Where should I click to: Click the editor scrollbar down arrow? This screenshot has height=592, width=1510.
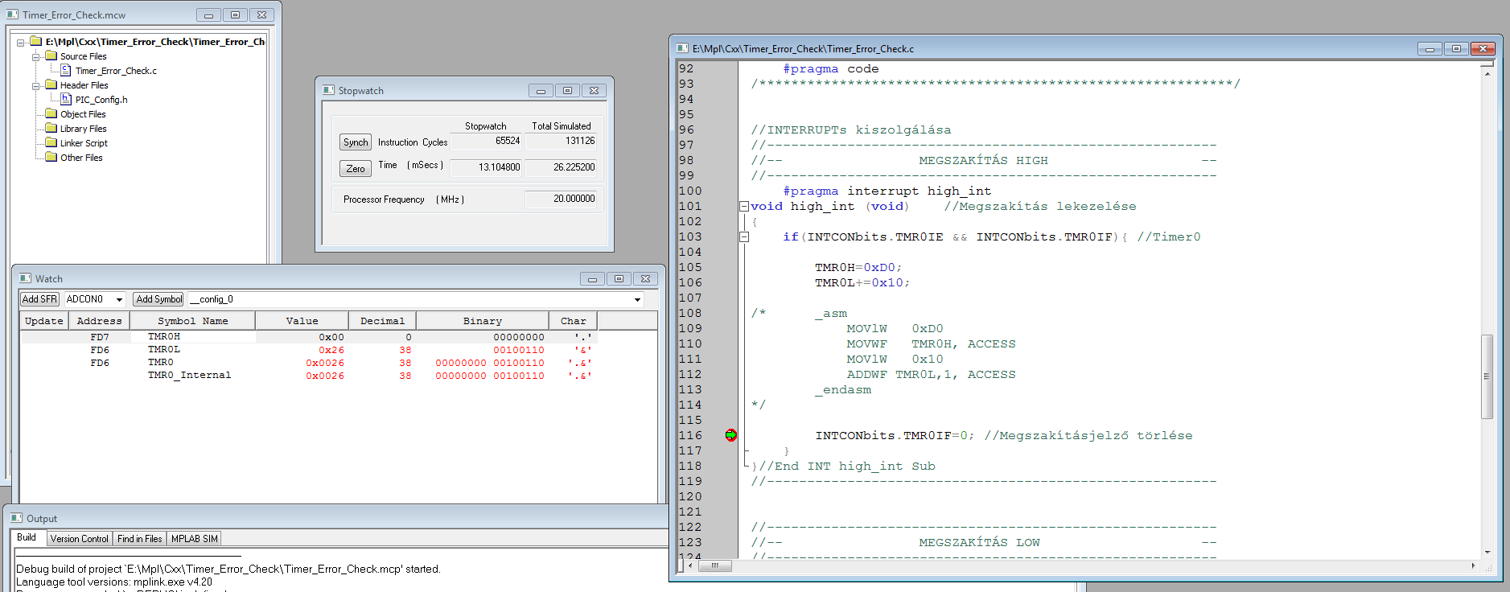click(1487, 553)
